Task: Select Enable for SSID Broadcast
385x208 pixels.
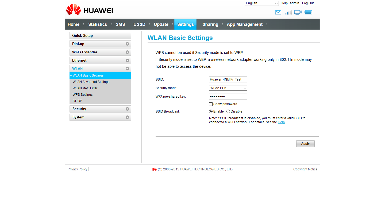Action: (x=211, y=111)
